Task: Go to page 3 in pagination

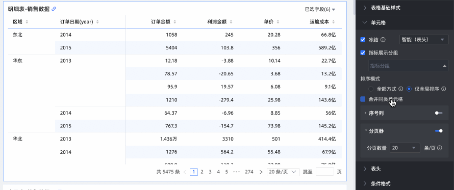Action: click(210, 172)
